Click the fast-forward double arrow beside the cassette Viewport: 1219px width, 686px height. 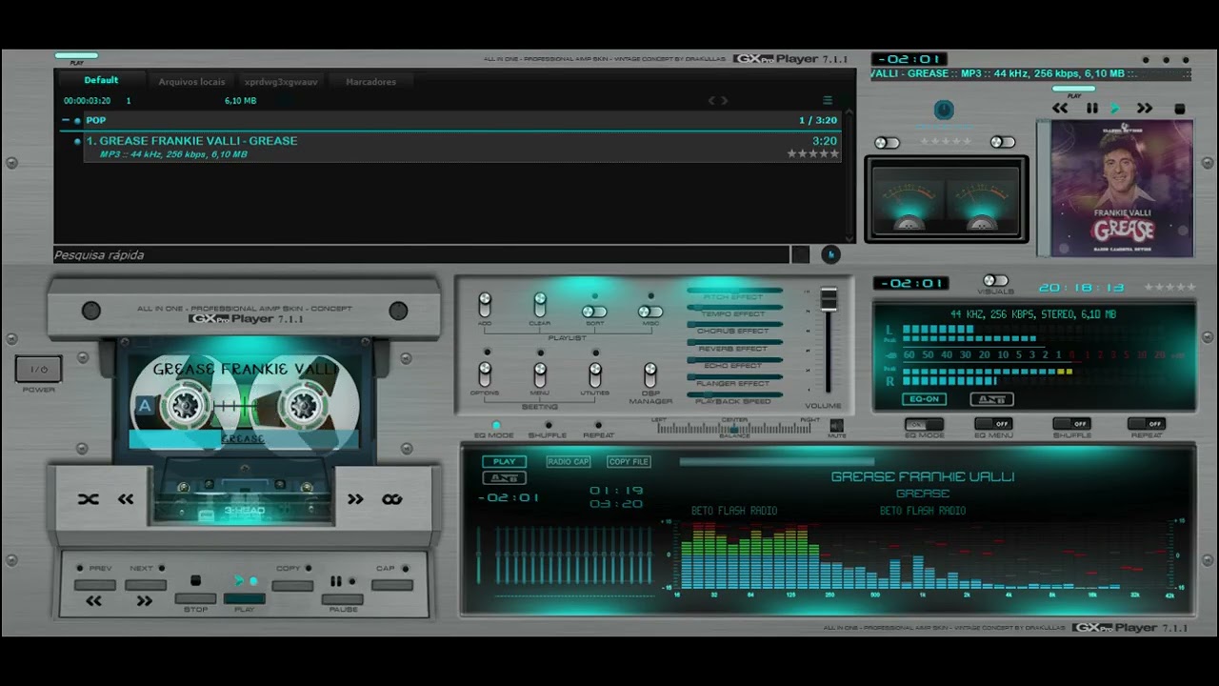point(355,499)
